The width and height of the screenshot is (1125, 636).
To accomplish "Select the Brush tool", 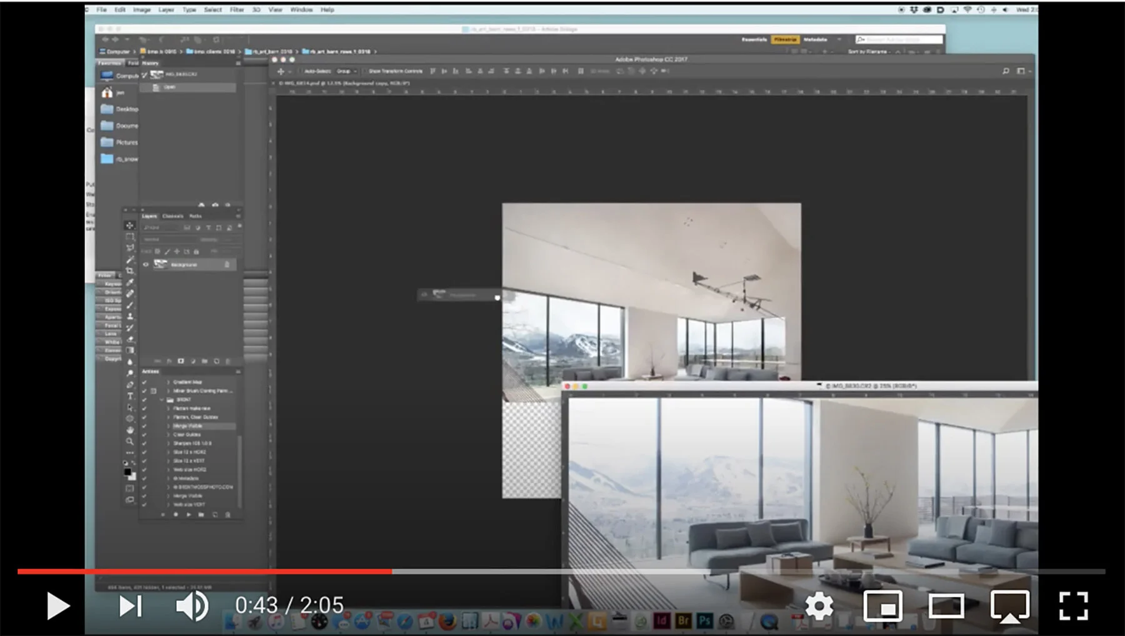I will click(x=130, y=305).
